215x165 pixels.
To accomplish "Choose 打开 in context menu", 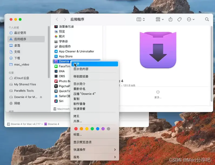I will [95, 64].
